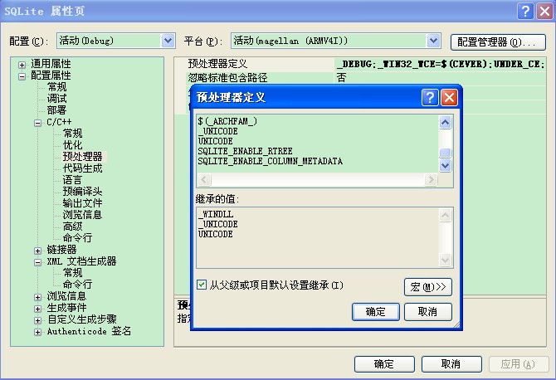Click the help icon in the 预处理器定义 dialog title bar
Screen dimensions: 556x380
pyautogui.click(x=430, y=97)
